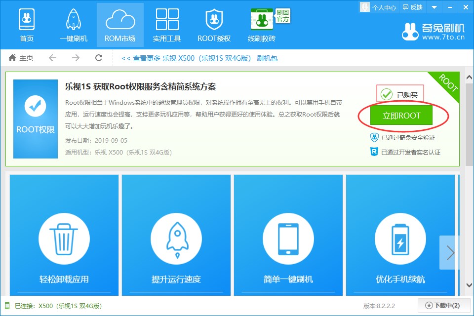Viewport: 474px width, 316px height.
Task: Click 已通过开发者实名认证 badge icon
Action: pyautogui.click(x=374, y=152)
